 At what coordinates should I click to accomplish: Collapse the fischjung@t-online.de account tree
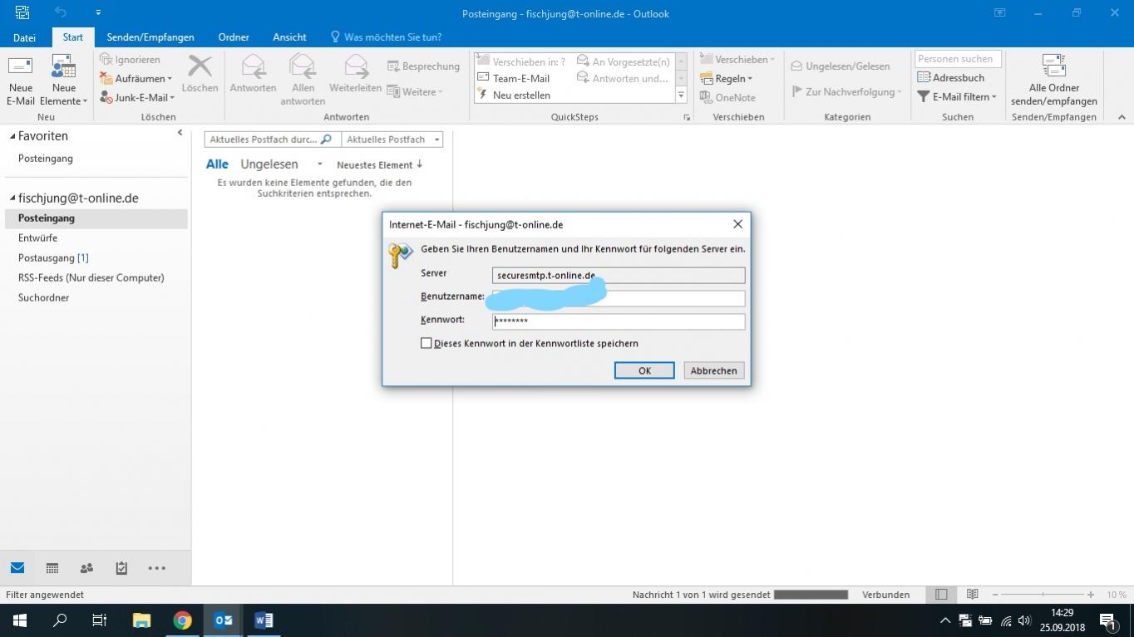12,198
